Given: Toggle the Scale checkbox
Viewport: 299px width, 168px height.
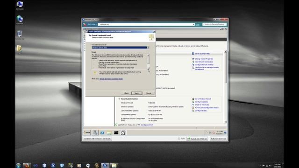Looking at the screenshot, I should coord(179,139).
